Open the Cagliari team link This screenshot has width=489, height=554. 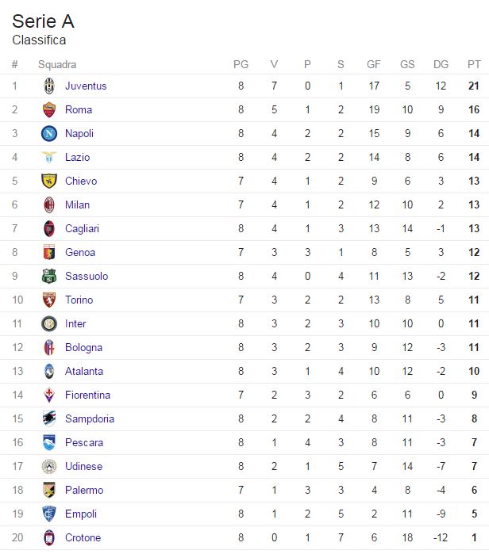[x=82, y=228]
